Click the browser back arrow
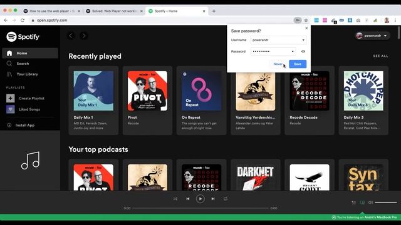This screenshot has height=225, width=401. pyautogui.click(x=6, y=20)
